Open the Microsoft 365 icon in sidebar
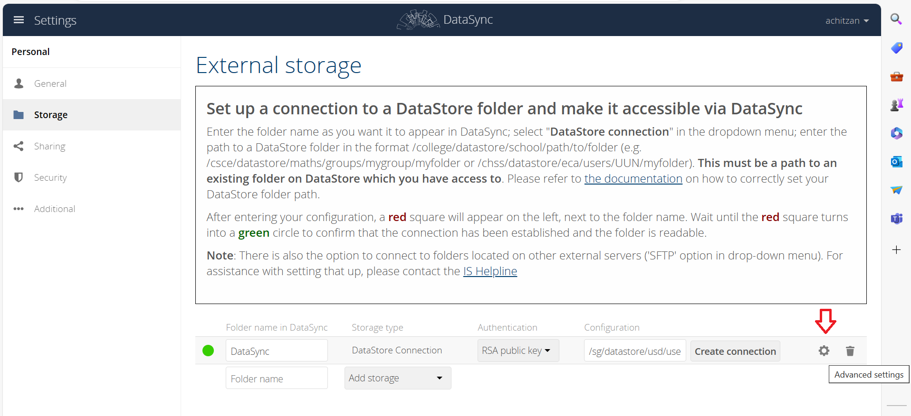Viewport: 911px width, 416px height. 896,133
